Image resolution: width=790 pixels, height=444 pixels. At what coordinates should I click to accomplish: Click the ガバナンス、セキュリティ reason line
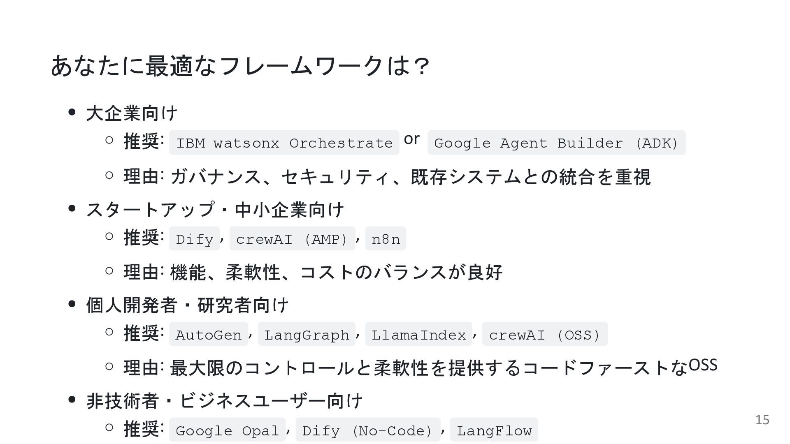click(x=387, y=177)
